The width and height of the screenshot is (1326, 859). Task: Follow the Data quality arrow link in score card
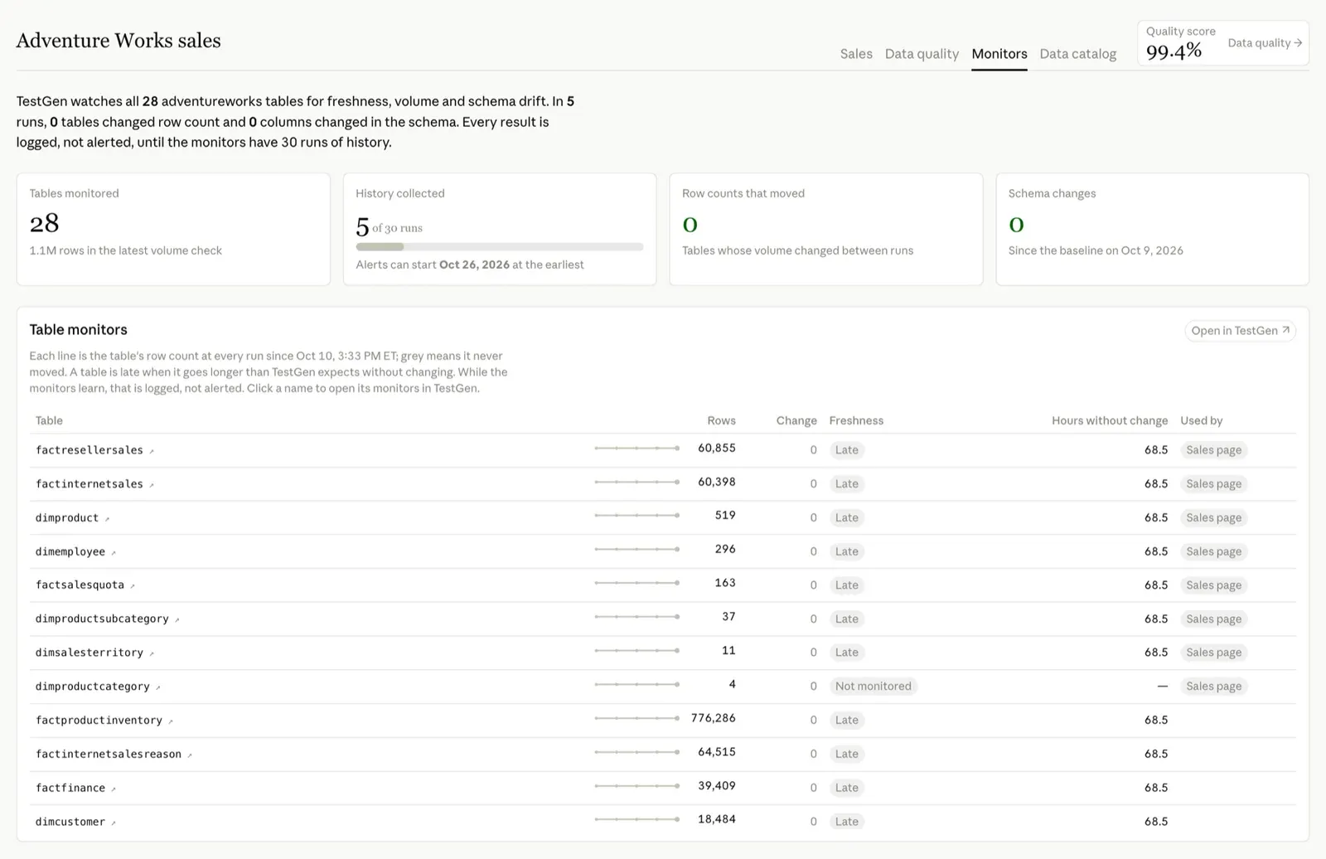point(1265,43)
